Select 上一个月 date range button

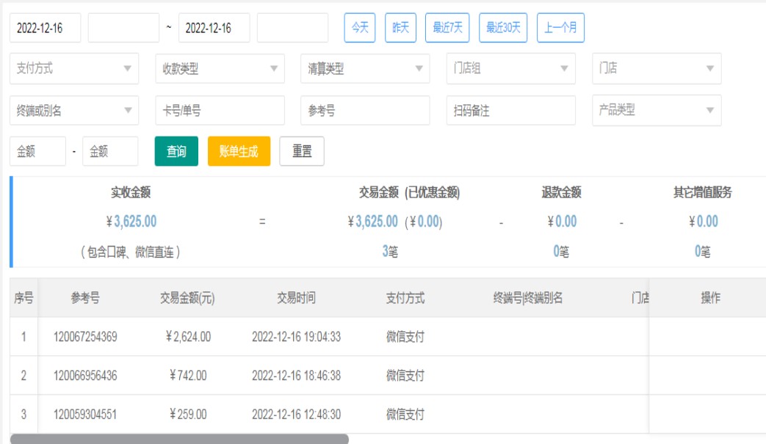(x=560, y=28)
